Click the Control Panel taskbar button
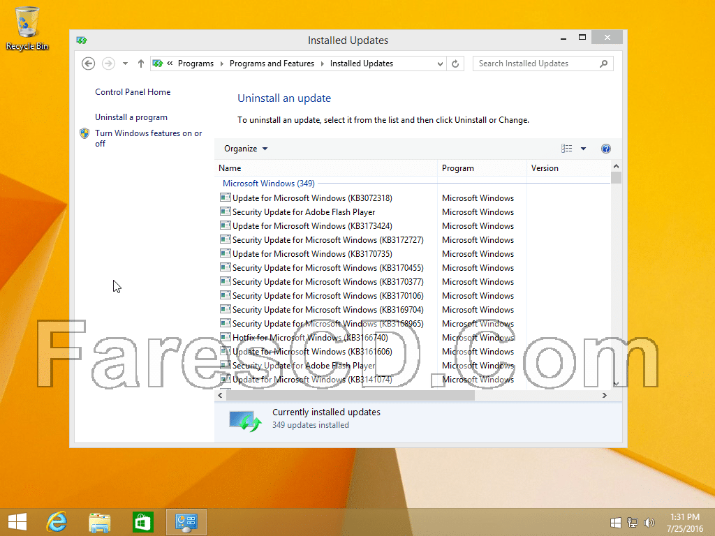The image size is (715, 536). pos(186,522)
